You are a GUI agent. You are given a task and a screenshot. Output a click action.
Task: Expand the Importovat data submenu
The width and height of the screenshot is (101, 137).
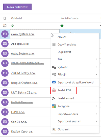point(96,114)
